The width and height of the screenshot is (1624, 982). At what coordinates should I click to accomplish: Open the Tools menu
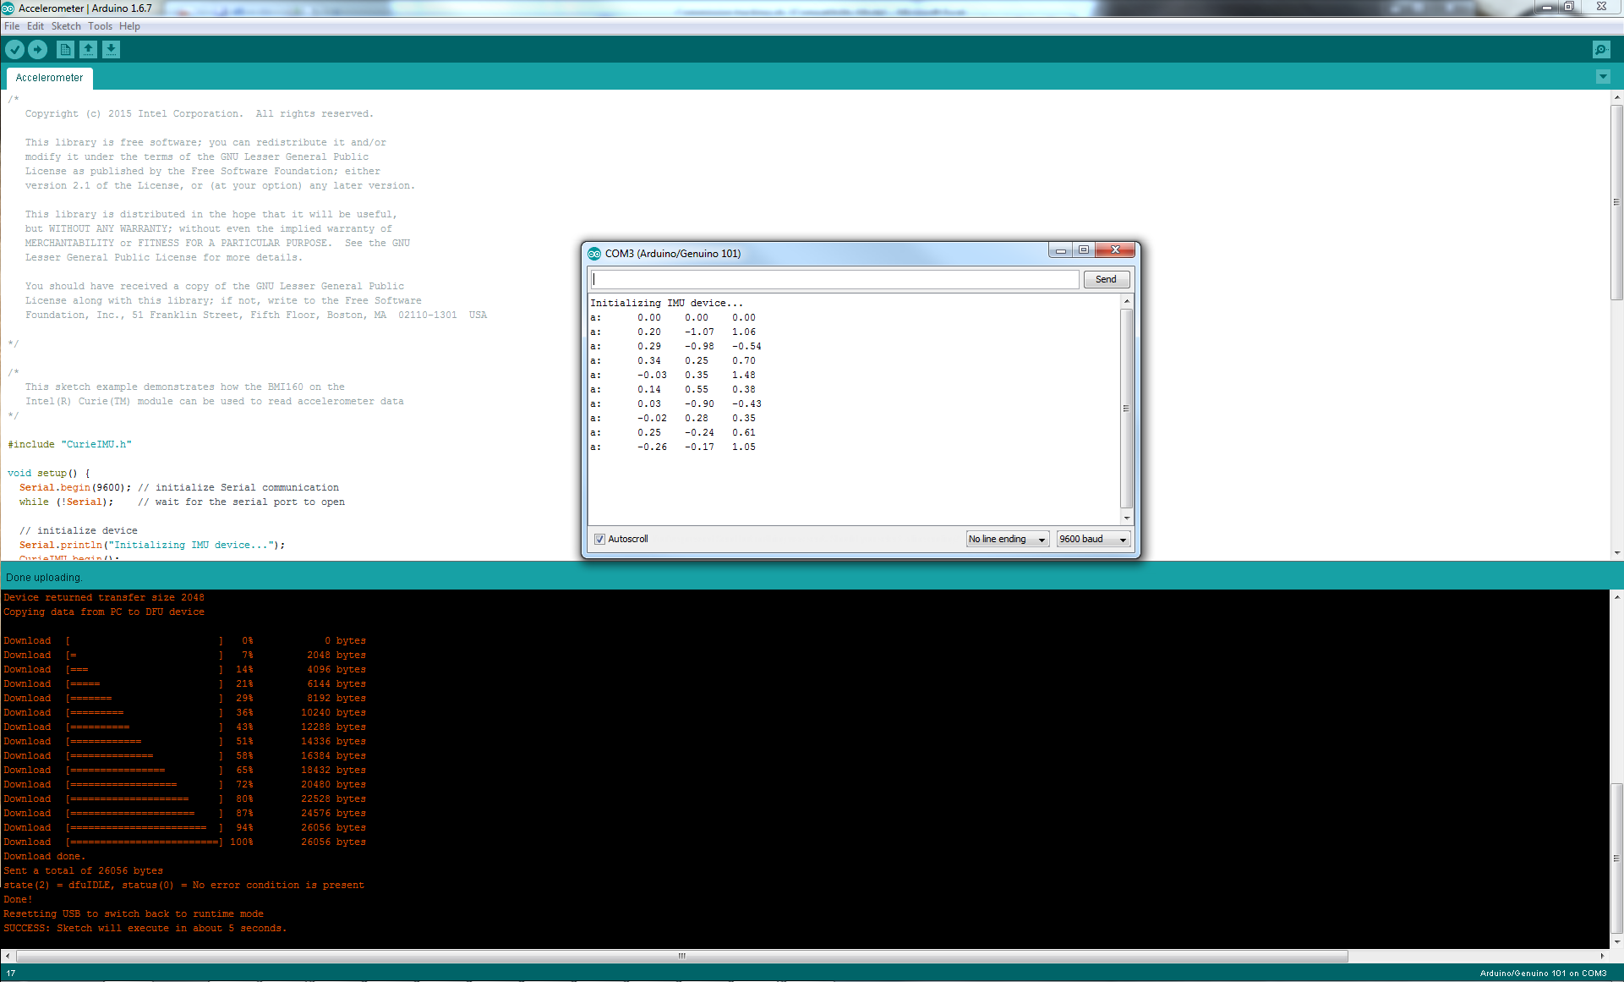(x=100, y=26)
